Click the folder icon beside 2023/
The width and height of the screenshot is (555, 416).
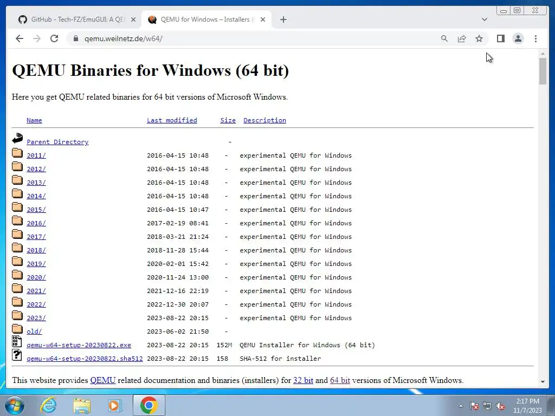17,316
